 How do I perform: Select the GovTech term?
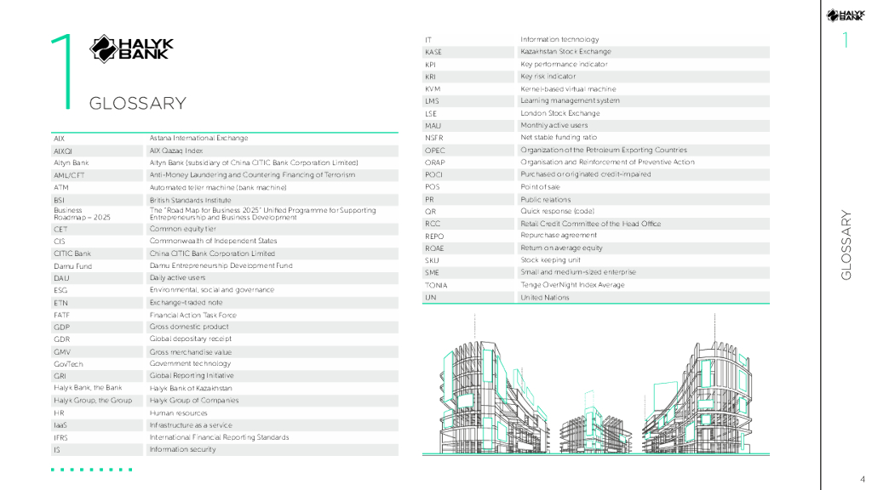68,364
